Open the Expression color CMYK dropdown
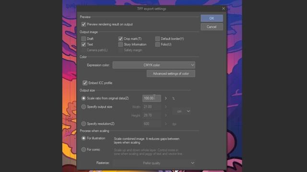The width and height of the screenshot is (307, 172). (x=154, y=65)
